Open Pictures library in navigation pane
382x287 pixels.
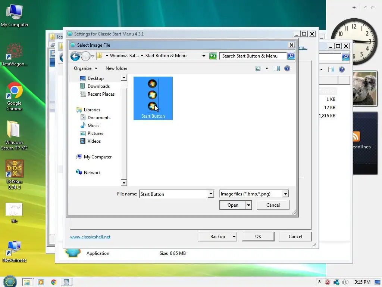coord(95,133)
